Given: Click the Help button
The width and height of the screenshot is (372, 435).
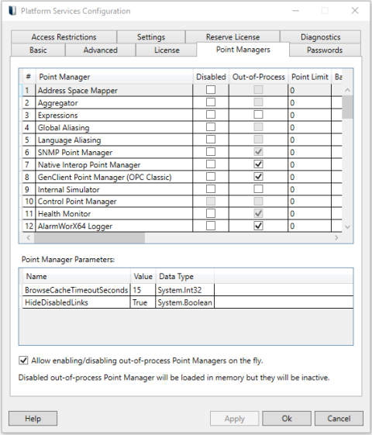Looking at the screenshot, I should click(x=33, y=419).
